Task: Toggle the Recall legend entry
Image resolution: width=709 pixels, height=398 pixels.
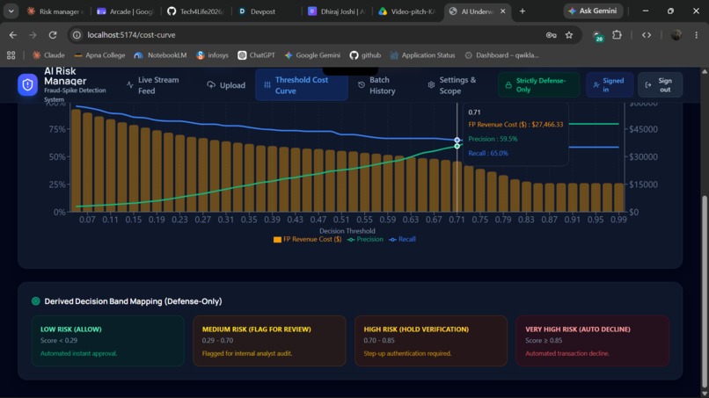Action: click(x=402, y=240)
